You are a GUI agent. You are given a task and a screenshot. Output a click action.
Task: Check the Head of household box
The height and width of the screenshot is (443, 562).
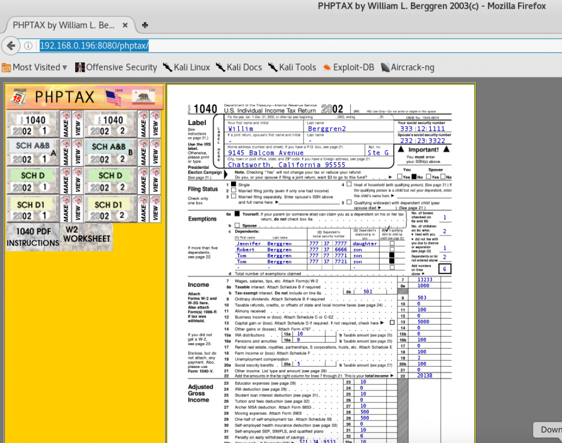pyautogui.click(x=349, y=184)
